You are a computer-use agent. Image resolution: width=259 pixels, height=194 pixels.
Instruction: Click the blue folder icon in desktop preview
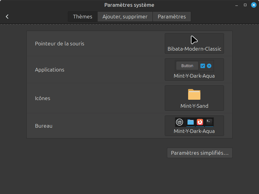(x=191, y=122)
